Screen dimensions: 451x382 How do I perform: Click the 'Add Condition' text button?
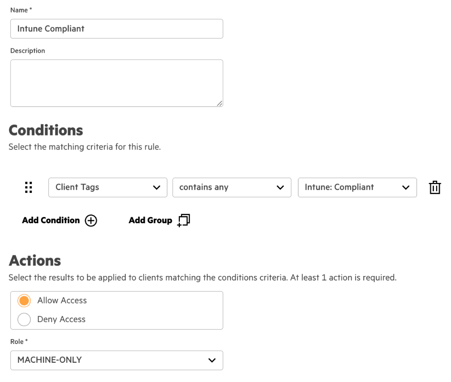tap(51, 221)
